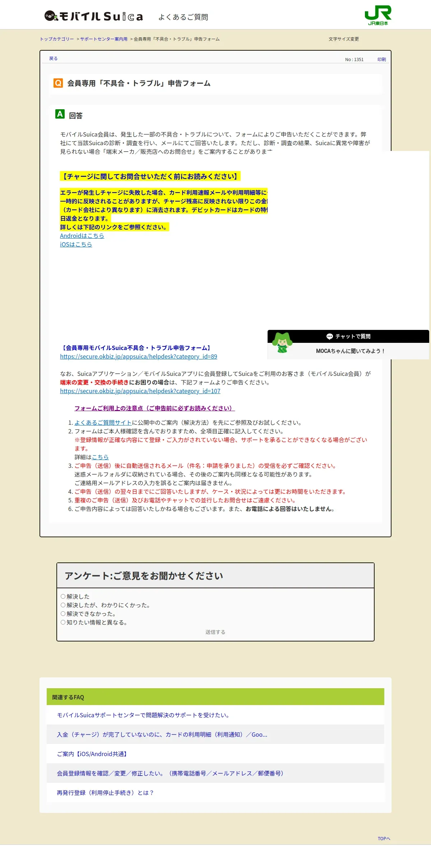
Task: Open FAQ ご案内【iOS/Android共通】
Action: tap(93, 754)
